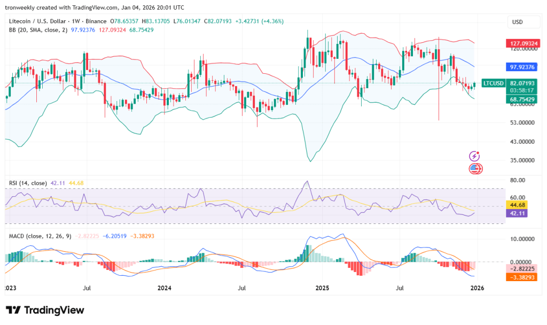This screenshot has height=325, width=547.
Task: Click the 2025 marker on time axis
Action: 322,288
